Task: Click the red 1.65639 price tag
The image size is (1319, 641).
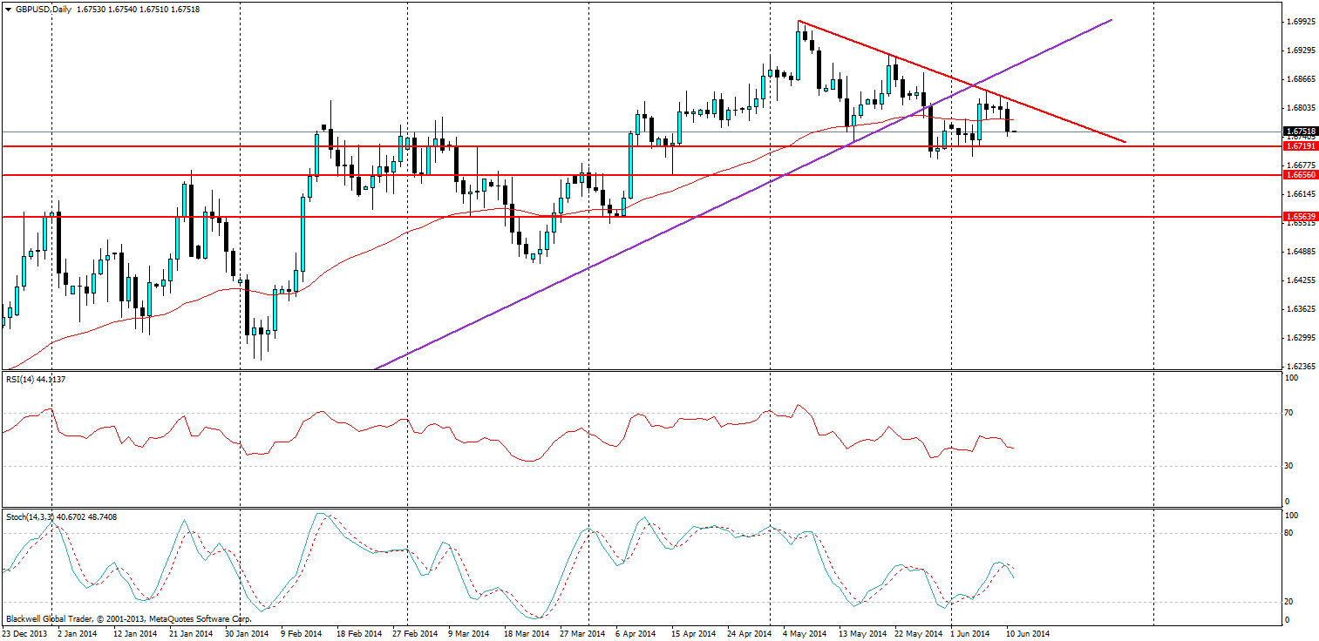Action: (1299, 216)
